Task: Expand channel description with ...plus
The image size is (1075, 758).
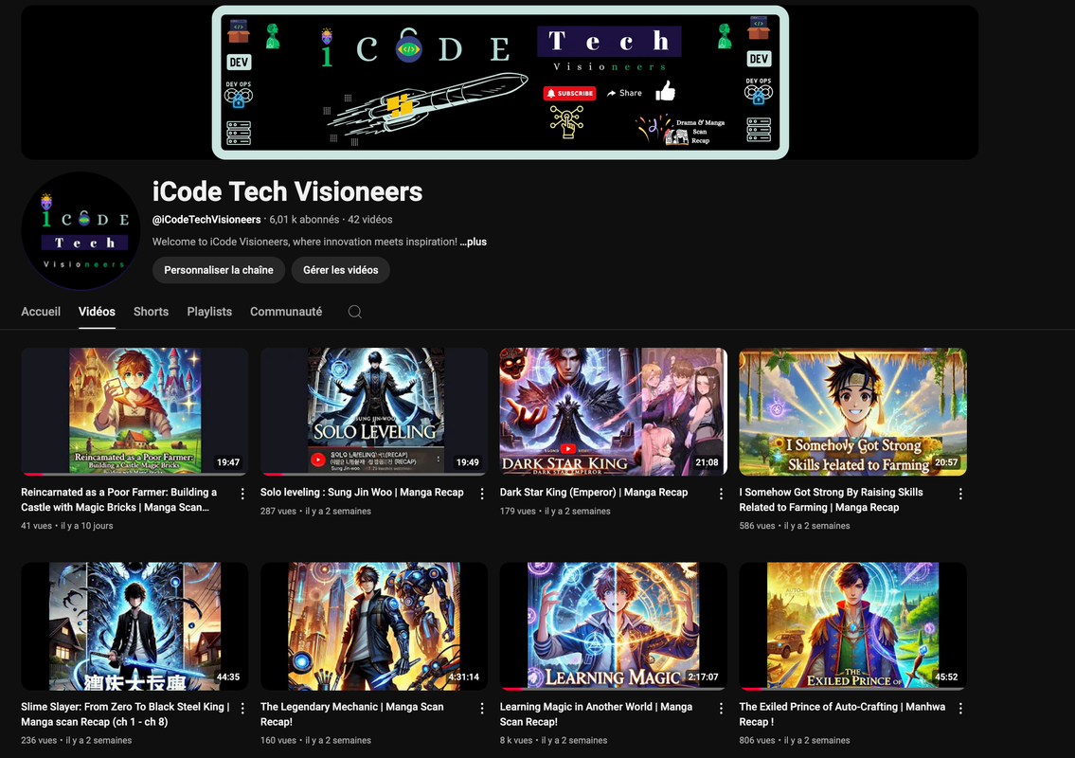Action: 473,242
